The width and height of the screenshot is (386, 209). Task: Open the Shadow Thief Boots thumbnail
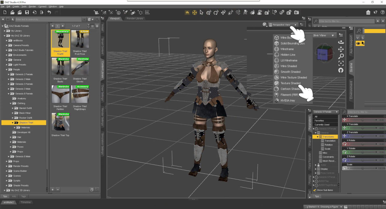click(60, 66)
